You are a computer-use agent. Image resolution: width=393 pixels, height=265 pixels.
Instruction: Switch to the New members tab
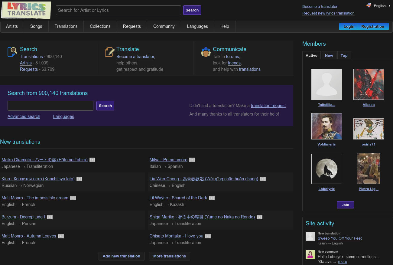[329, 55]
